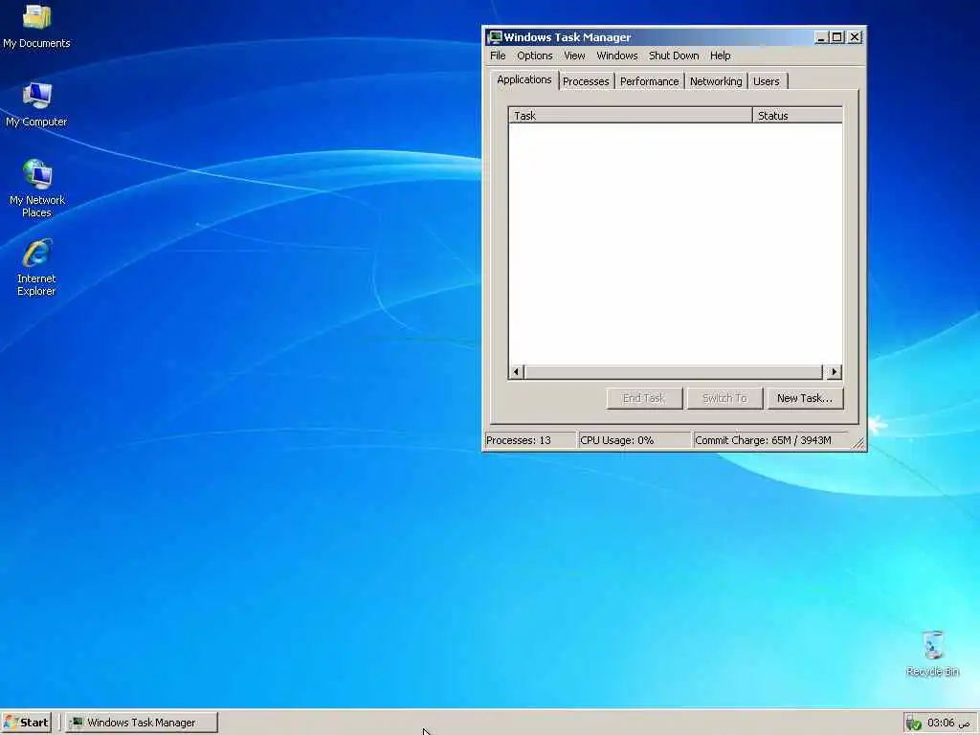Click the 03:06 clock in system tray
Viewport: 980px width, 735px height.
point(948,723)
